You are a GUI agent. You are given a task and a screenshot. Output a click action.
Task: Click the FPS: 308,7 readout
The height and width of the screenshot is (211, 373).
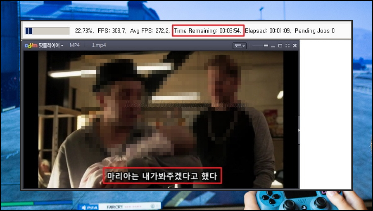click(x=112, y=30)
